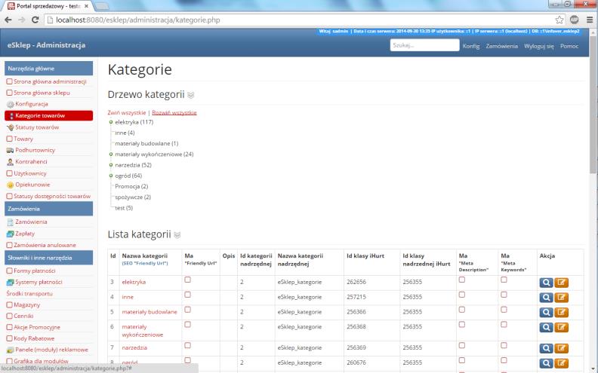Screen dimensions: 598x373
Task: Open Zamówienia in top navigation
Action: (x=501, y=46)
